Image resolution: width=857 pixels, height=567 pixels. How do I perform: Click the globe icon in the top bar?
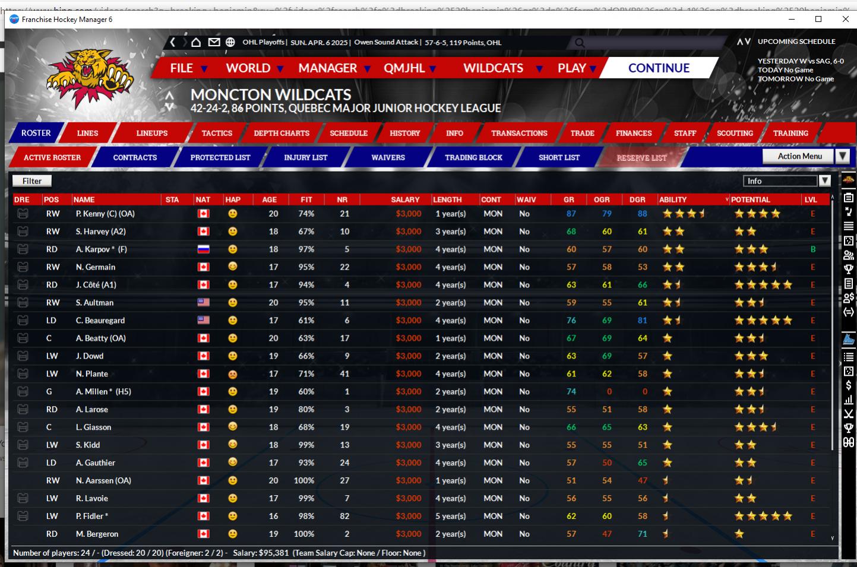[x=230, y=42]
